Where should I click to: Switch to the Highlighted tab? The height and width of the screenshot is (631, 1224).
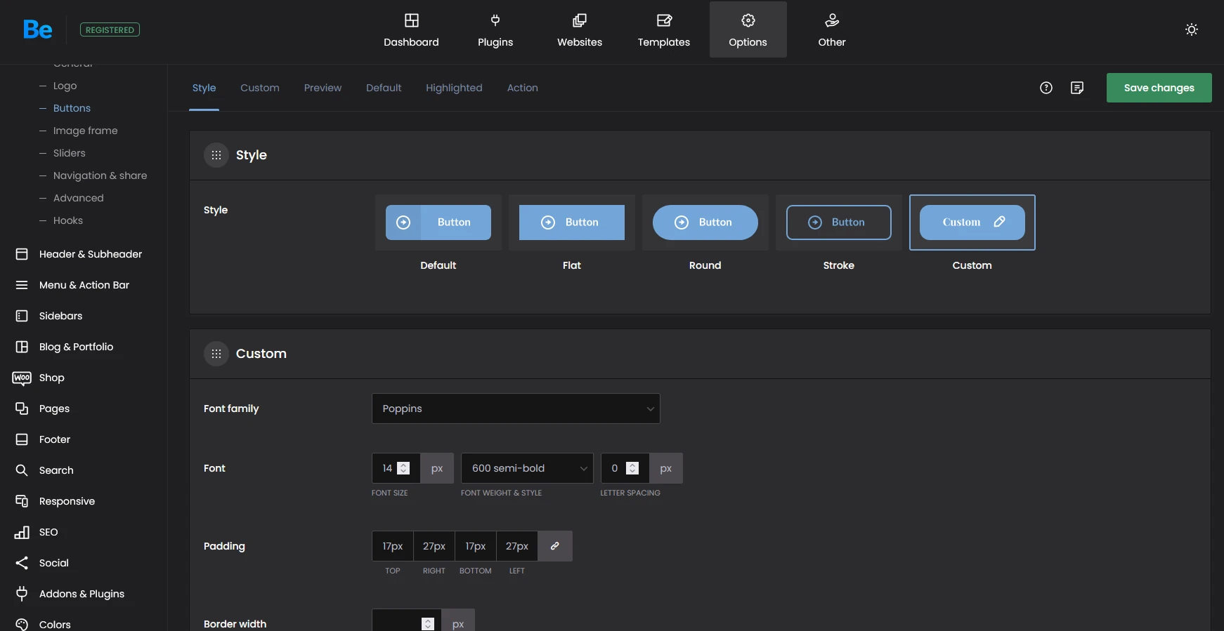pos(454,88)
